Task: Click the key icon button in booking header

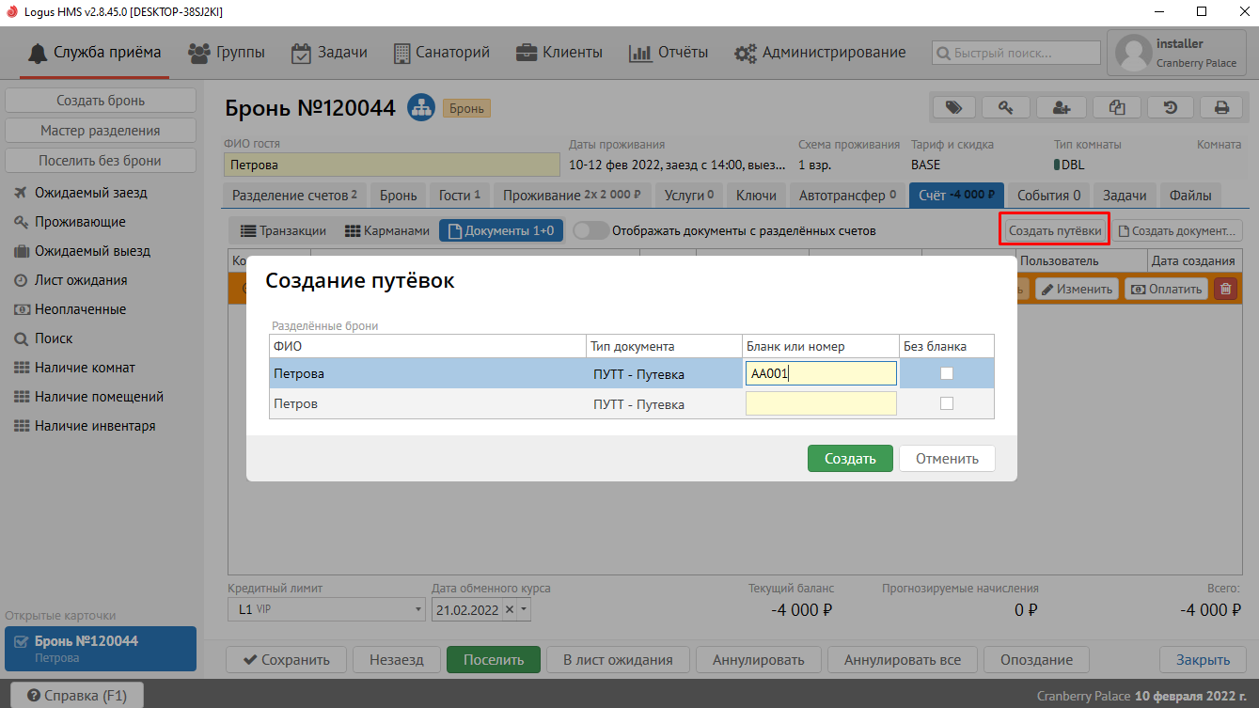Action: pyautogui.click(x=1006, y=107)
